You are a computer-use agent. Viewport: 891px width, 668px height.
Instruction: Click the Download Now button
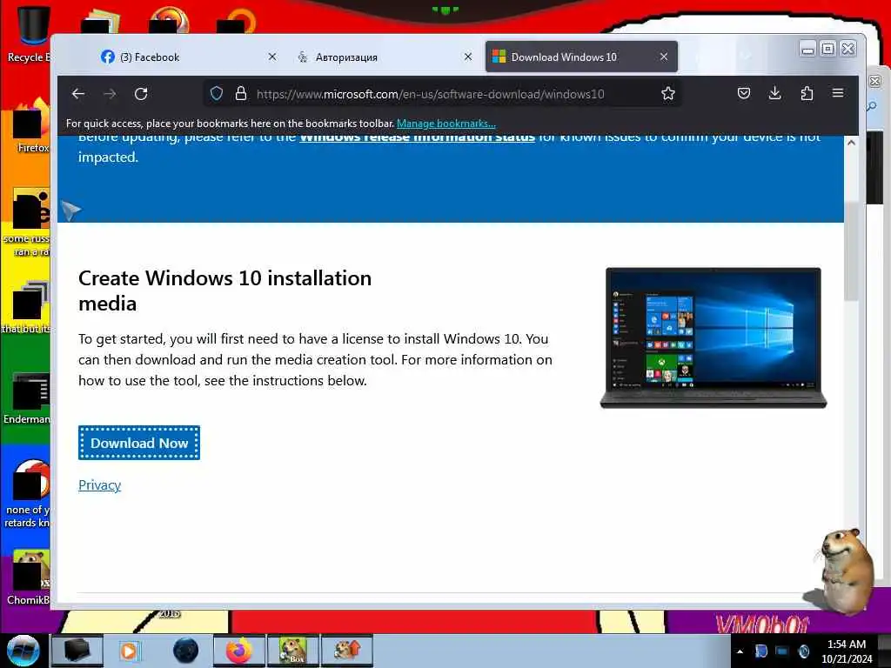[139, 443]
